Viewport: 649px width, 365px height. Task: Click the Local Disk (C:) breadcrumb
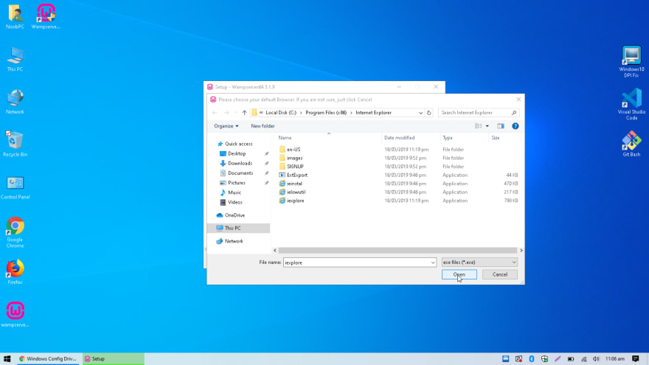281,113
